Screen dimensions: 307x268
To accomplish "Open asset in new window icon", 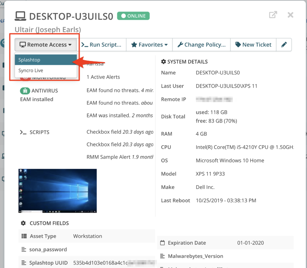I will point(273,15).
